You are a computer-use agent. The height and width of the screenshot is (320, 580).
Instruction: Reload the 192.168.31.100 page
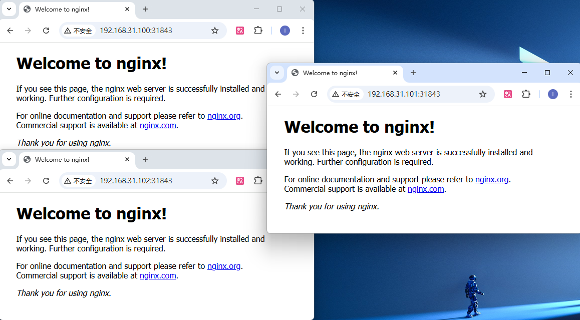pyautogui.click(x=46, y=31)
